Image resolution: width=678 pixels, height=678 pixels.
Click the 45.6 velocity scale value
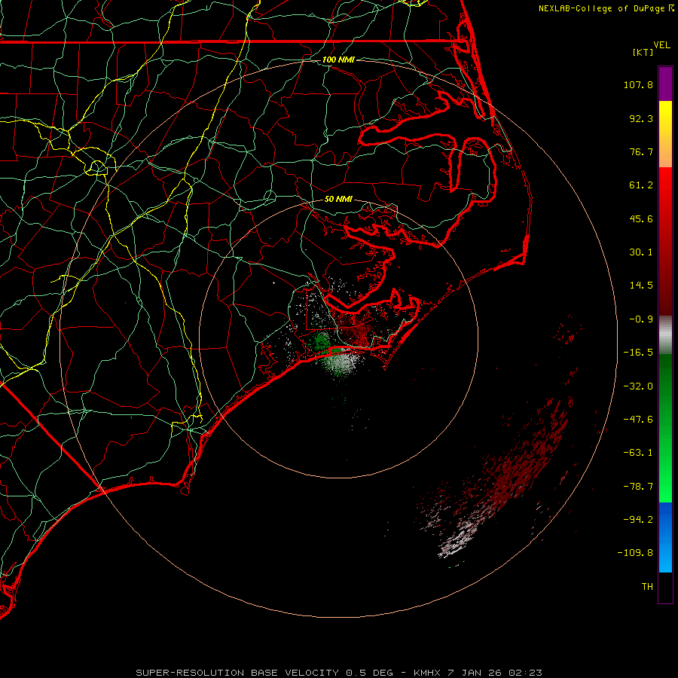[x=641, y=218]
